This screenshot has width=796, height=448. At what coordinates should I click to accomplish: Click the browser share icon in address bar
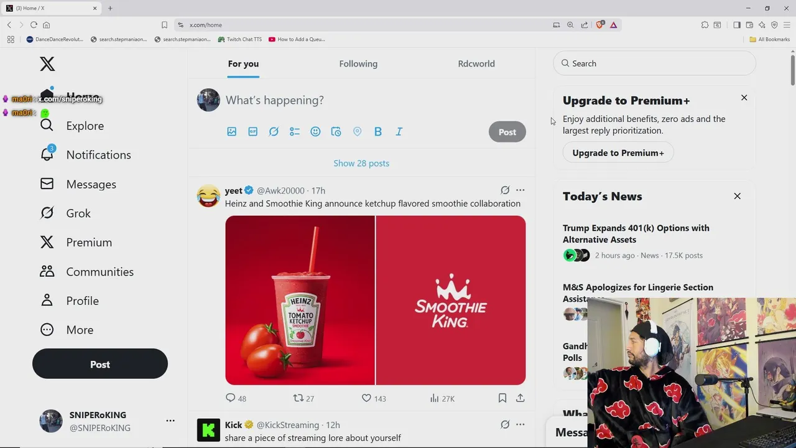585,25
